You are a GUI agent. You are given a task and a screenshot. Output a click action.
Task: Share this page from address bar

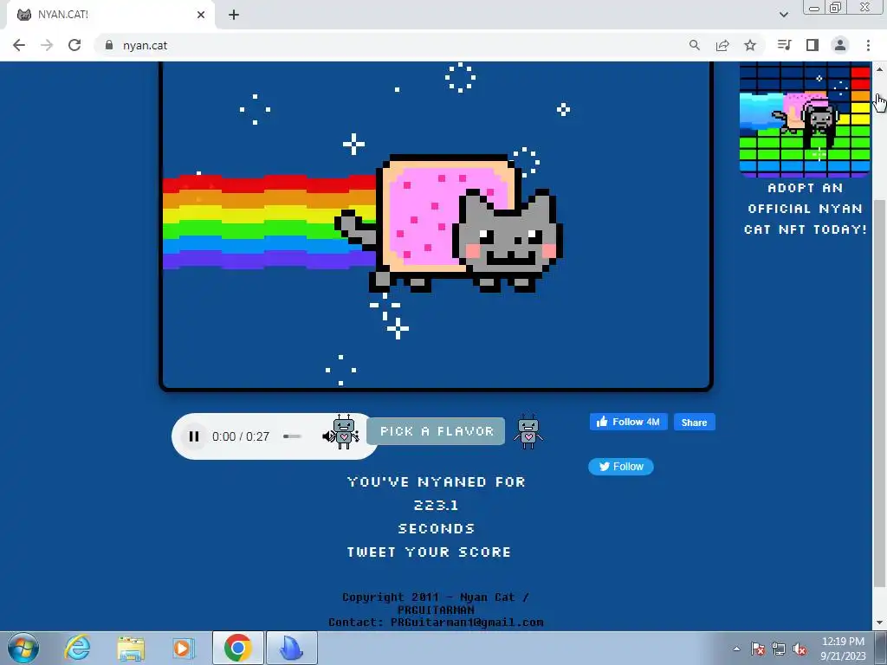click(722, 45)
